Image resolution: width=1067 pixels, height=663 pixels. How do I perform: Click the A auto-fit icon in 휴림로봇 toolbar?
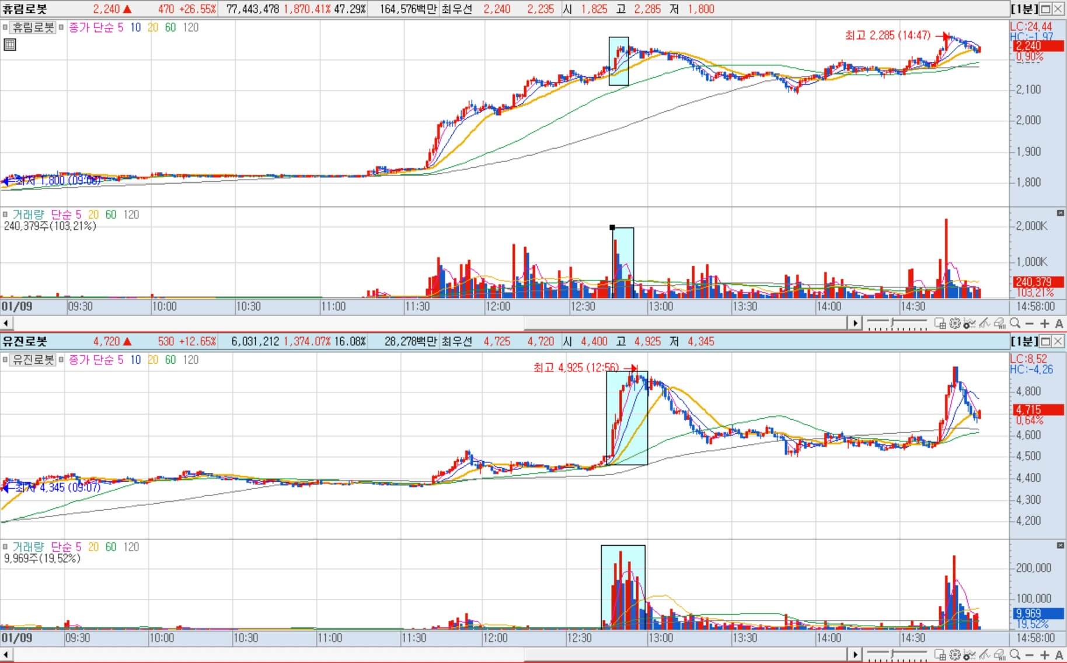(x=1059, y=324)
